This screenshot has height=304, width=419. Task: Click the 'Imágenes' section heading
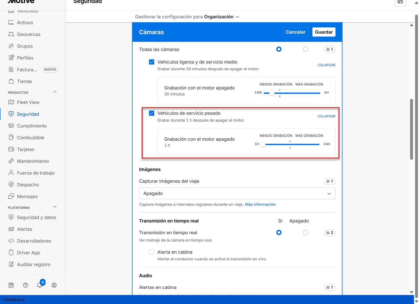[150, 169]
